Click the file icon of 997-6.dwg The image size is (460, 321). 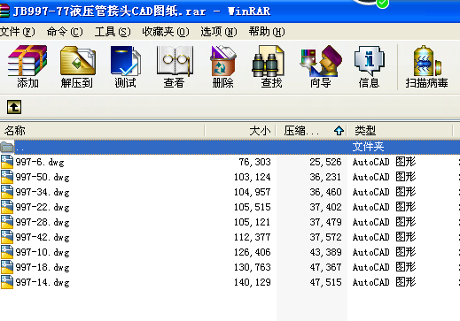(x=7, y=162)
